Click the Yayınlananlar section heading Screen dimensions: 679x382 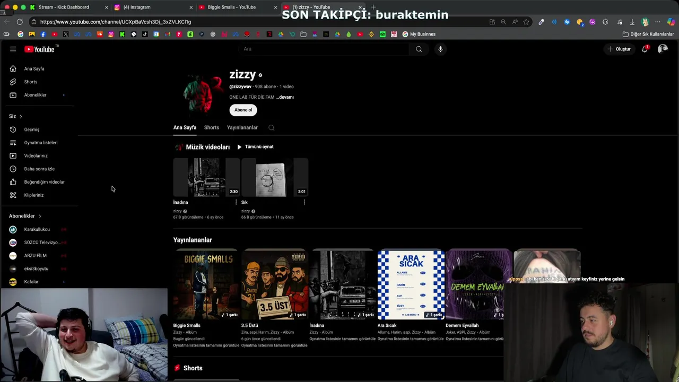point(193,240)
